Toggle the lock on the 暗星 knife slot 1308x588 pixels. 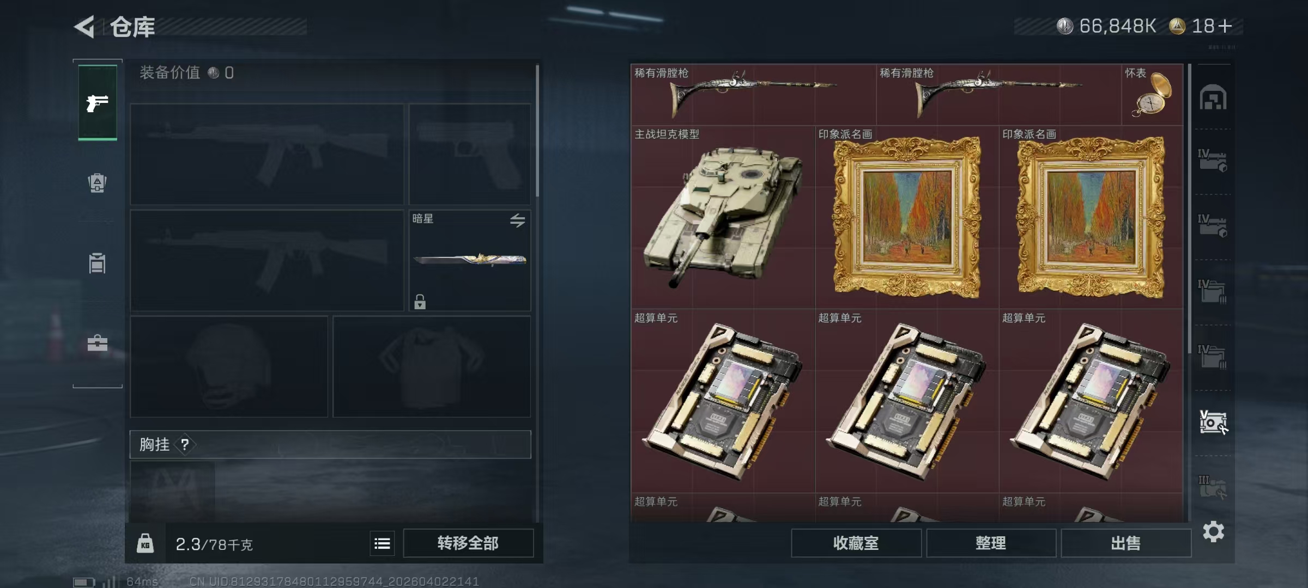pos(420,302)
